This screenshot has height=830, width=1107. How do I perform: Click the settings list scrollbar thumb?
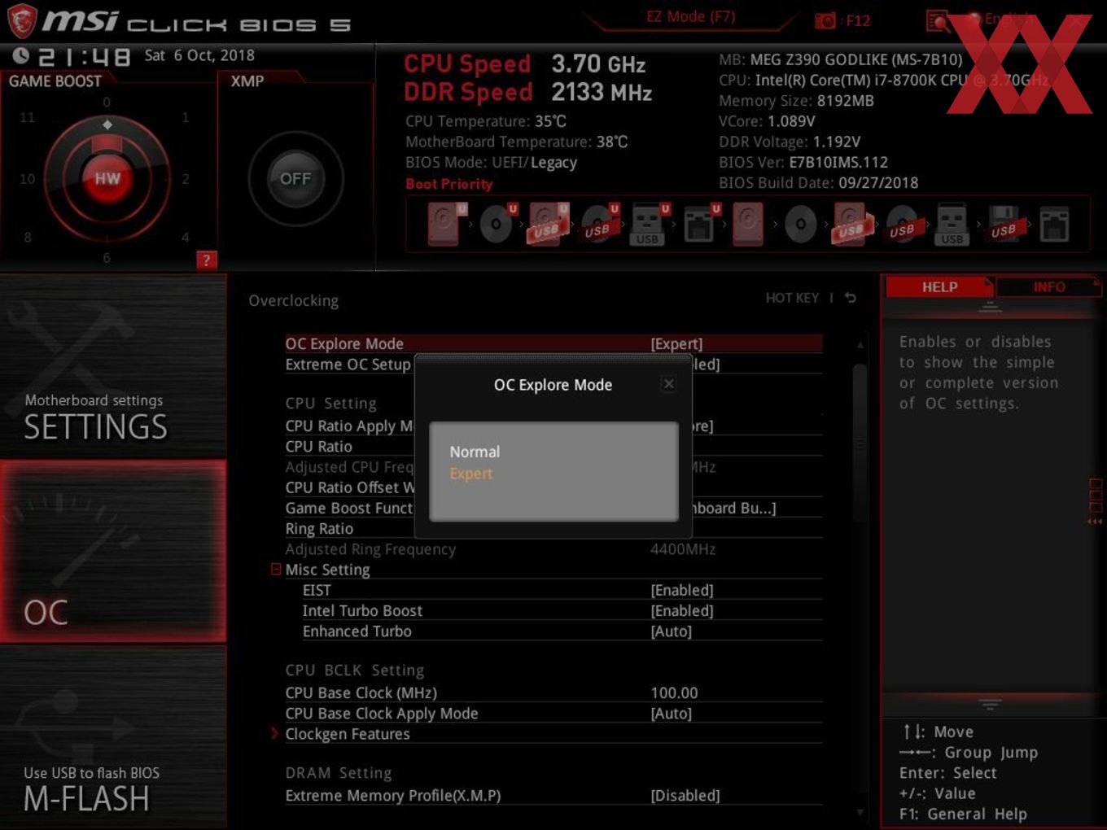(x=860, y=442)
